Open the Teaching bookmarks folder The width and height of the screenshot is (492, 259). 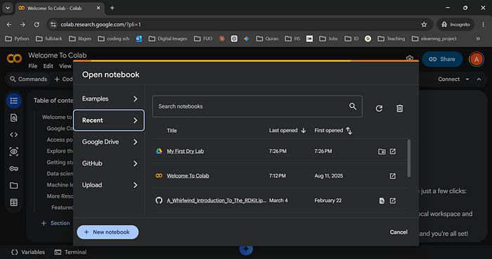(x=391, y=39)
